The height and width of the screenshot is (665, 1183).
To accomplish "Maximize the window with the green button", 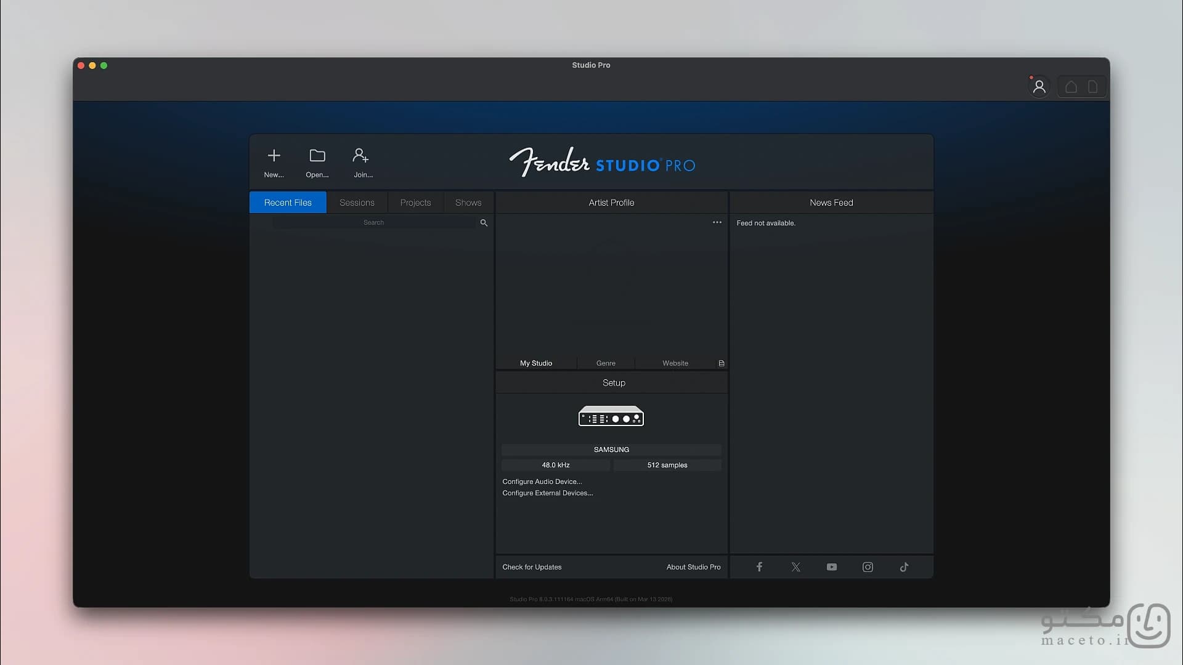I will (104, 65).
